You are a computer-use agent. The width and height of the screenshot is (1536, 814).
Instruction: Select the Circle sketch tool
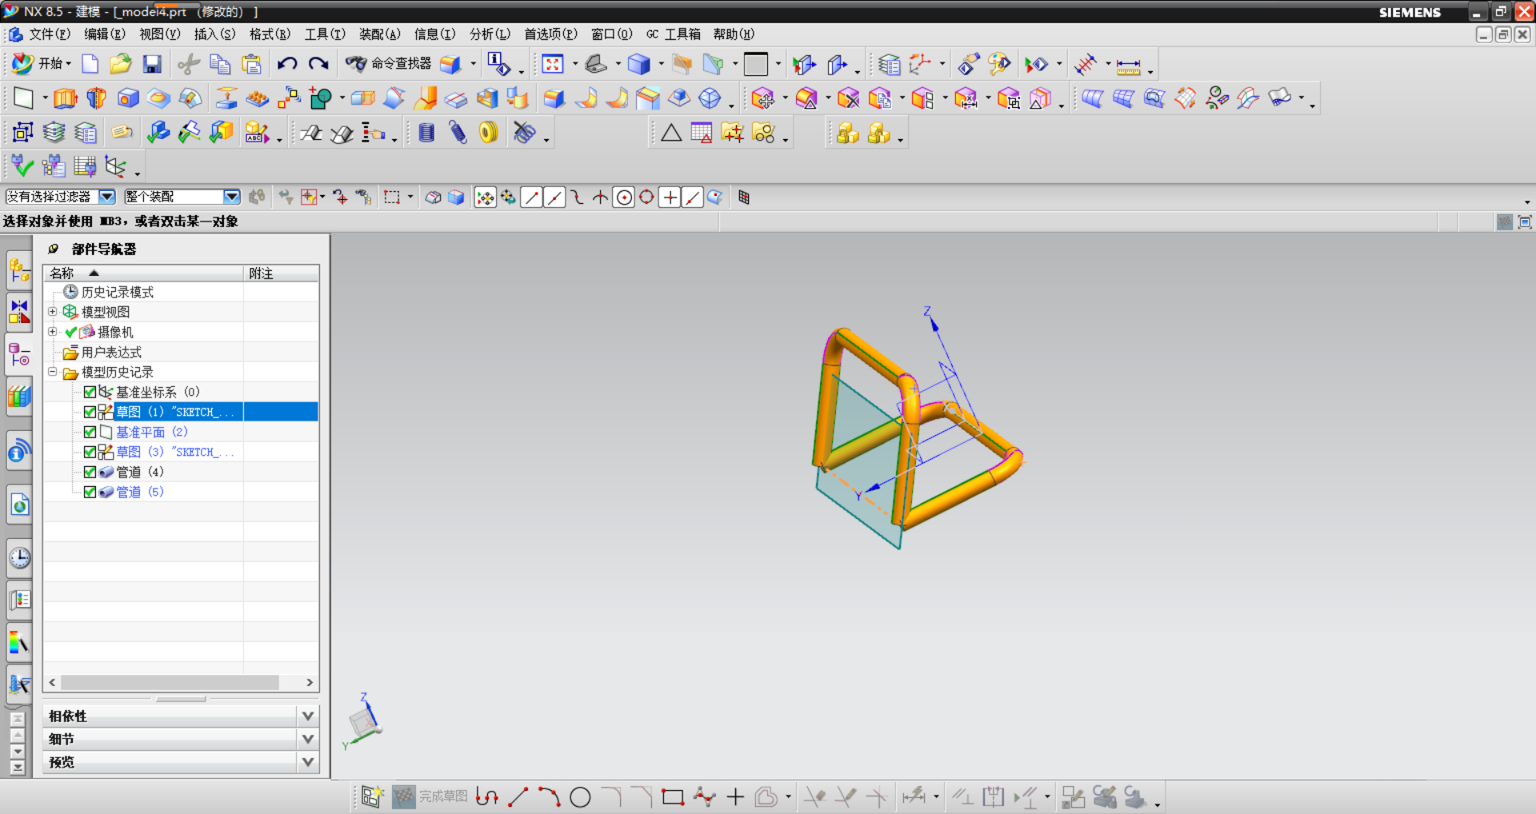[580, 796]
